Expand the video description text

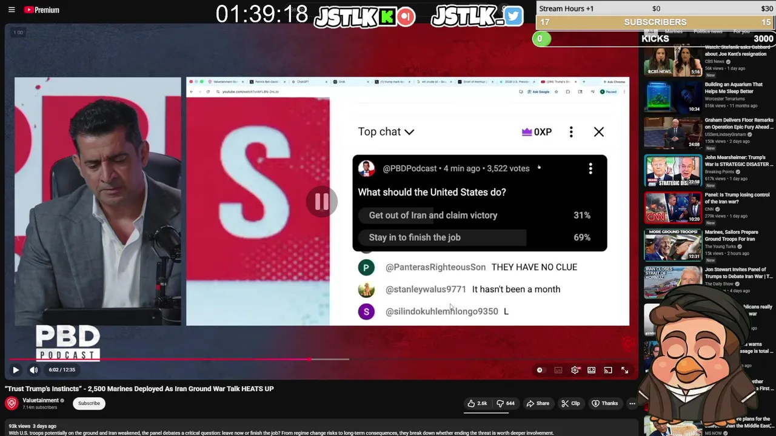point(281,433)
